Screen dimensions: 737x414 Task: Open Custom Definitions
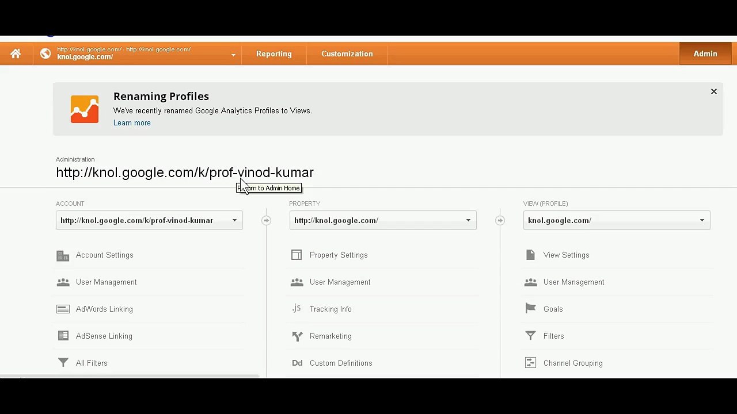[341, 363]
